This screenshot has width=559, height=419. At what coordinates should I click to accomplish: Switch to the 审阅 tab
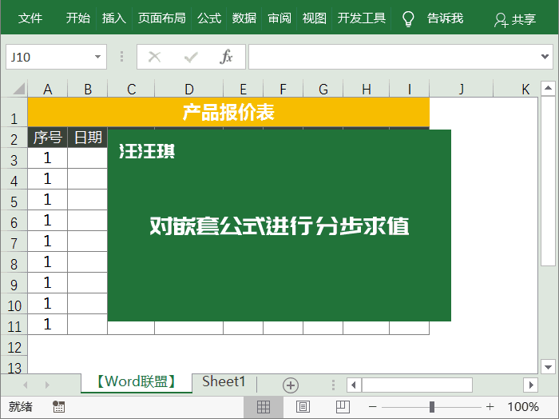tap(279, 18)
